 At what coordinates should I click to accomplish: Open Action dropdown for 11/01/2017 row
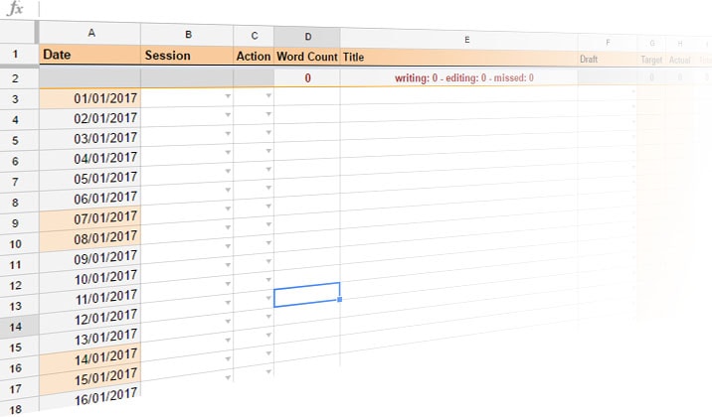pos(268,280)
